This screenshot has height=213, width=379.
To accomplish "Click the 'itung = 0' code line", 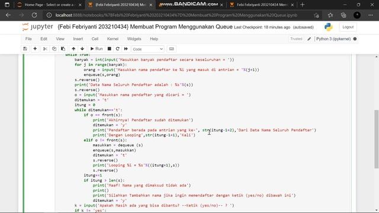I will click(x=85, y=105).
